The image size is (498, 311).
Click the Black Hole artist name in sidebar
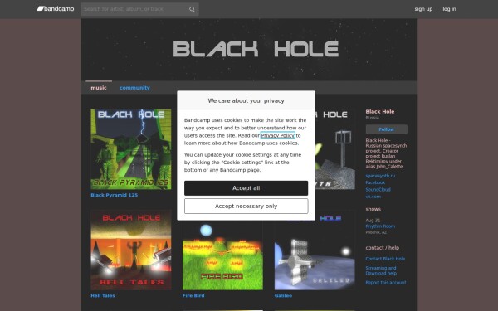380,112
